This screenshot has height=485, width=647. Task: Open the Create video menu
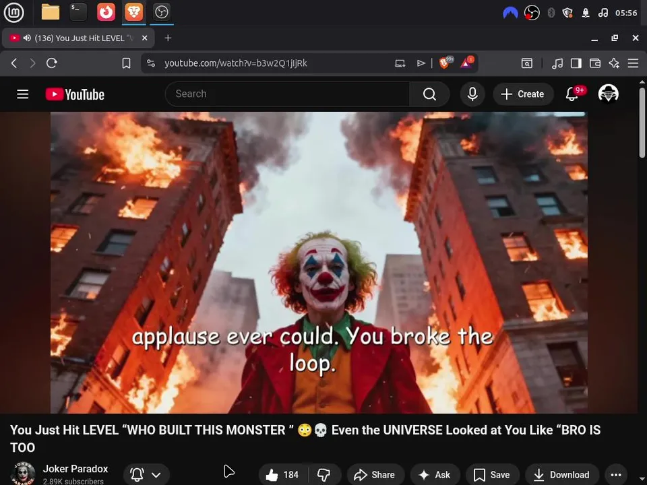click(x=523, y=94)
